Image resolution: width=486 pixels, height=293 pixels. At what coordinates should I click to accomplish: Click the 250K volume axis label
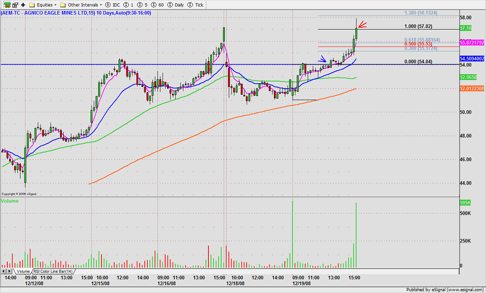pos(466,241)
